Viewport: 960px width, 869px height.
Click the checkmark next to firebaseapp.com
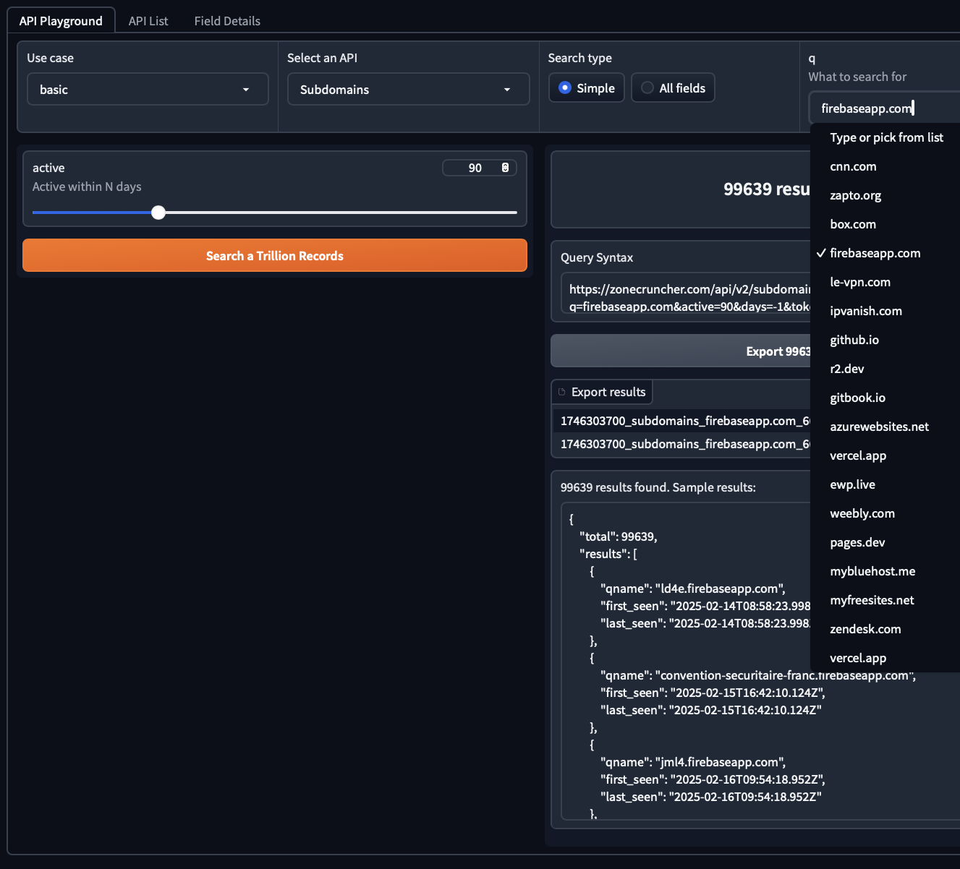coord(820,253)
